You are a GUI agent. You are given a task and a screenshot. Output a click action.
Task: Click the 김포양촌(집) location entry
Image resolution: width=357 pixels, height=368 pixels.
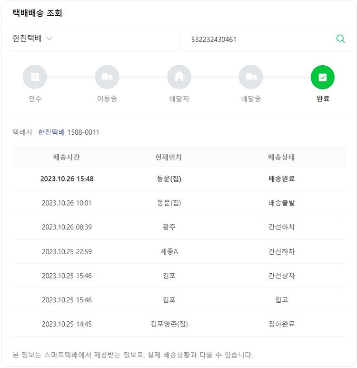point(169,324)
